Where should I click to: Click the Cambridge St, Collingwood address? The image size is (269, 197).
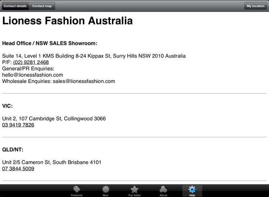pyautogui.click(x=54, y=118)
